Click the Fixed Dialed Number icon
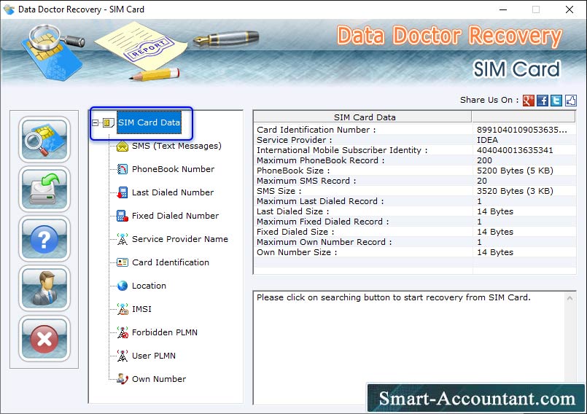This screenshot has height=414, width=587. 123,216
